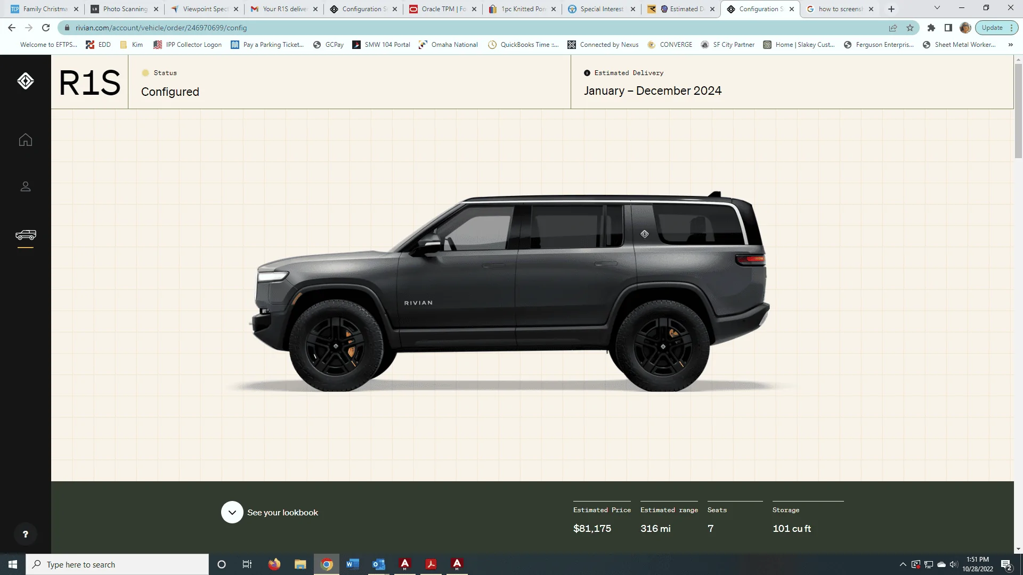This screenshot has height=575, width=1023.
Task: Open File Explorer from the taskbar
Action: (x=301, y=564)
